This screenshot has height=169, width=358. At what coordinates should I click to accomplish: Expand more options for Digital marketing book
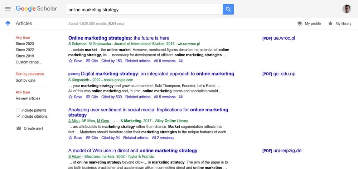click(181, 97)
